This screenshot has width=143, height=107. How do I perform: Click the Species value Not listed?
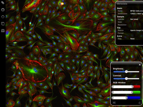[134, 19]
